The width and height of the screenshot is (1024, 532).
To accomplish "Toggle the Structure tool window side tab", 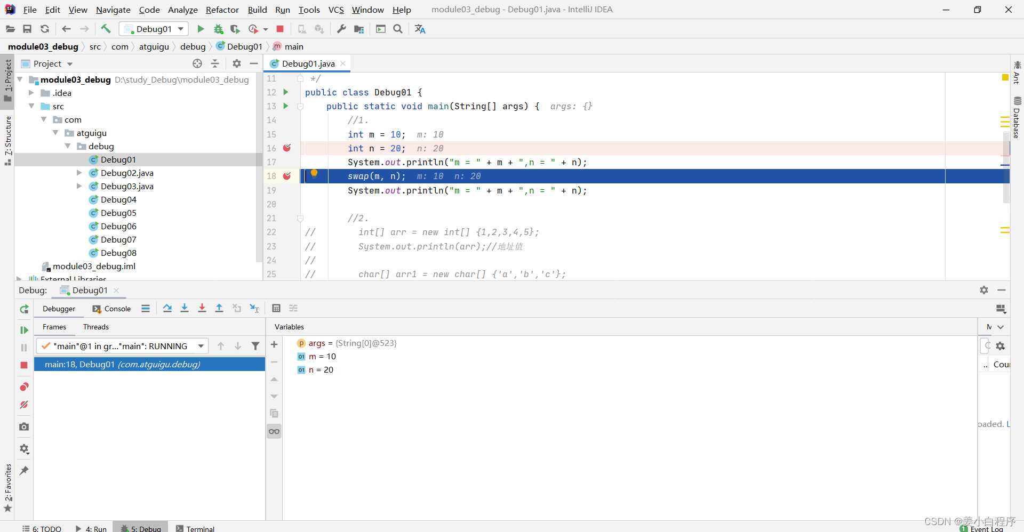I will point(7,141).
